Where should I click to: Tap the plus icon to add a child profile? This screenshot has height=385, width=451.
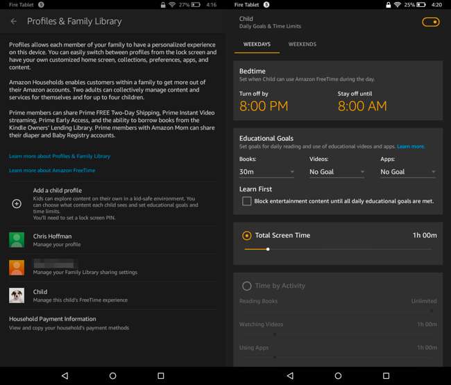[17, 204]
